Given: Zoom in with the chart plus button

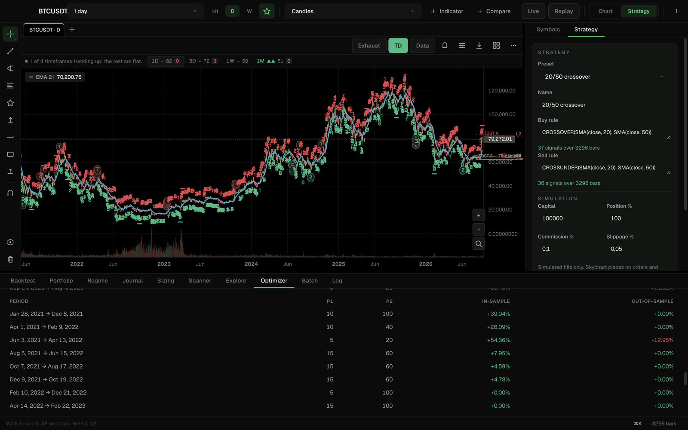Looking at the screenshot, I should 479,215.
